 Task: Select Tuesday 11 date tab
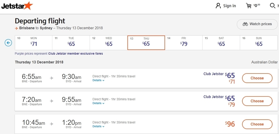pos(71,43)
